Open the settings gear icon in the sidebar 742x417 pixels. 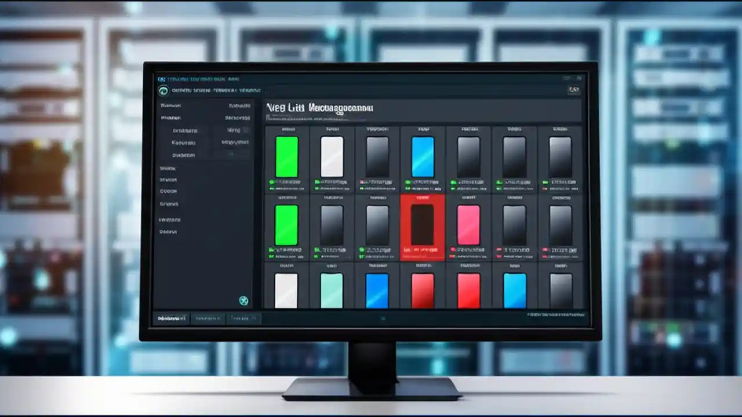tap(243, 301)
